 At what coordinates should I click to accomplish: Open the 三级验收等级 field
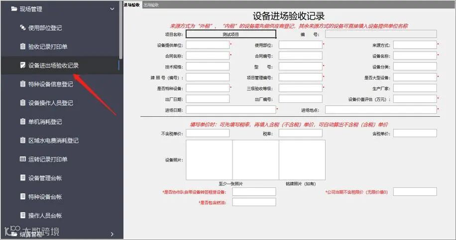(300, 88)
